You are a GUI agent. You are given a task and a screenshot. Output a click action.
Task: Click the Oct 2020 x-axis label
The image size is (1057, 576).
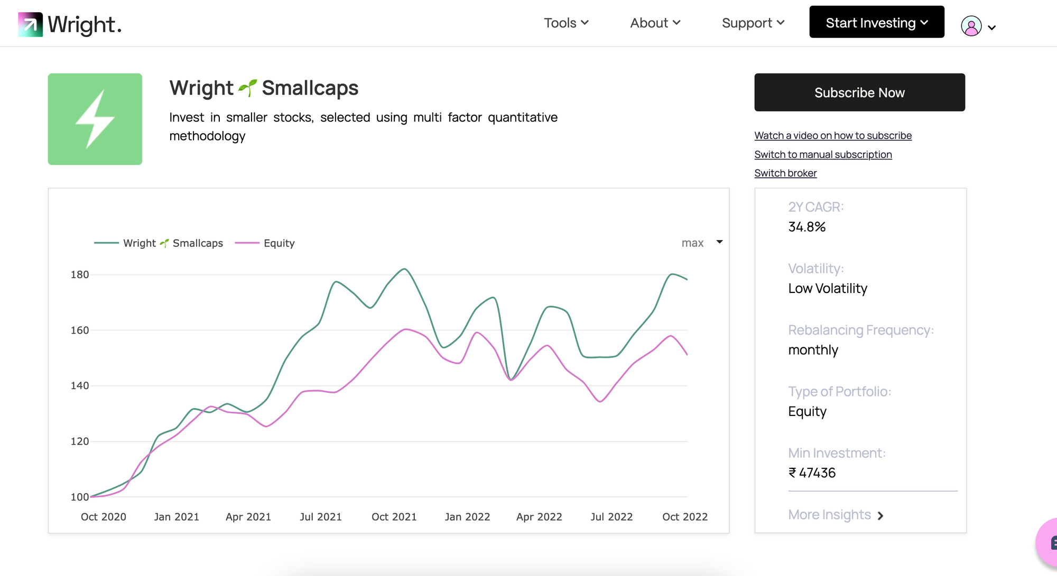tap(104, 517)
